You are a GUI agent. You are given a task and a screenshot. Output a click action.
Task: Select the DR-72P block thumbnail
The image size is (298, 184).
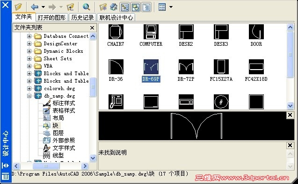[186, 67]
